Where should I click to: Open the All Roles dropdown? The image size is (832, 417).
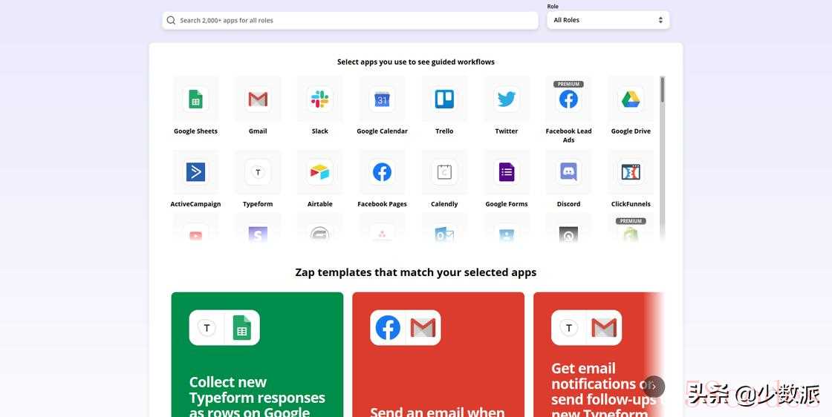[608, 20]
